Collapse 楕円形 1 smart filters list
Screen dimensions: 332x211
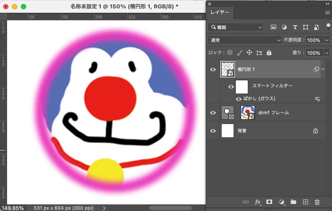coord(323,69)
